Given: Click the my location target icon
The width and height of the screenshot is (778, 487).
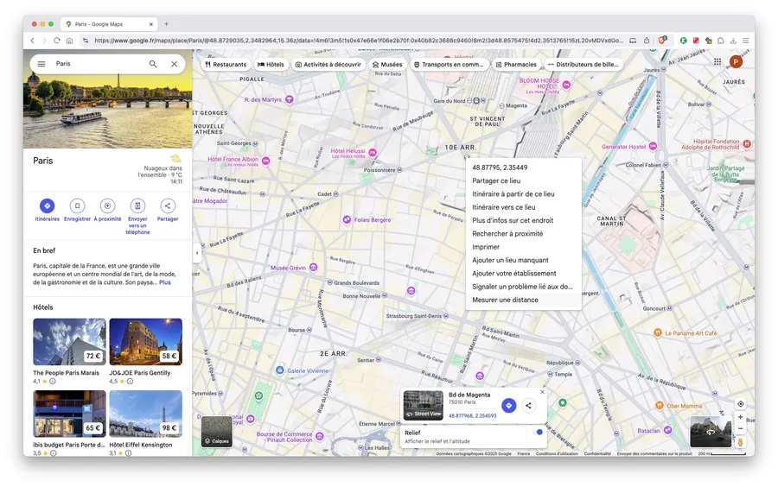Looking at the screenshot, I should click(740, 404).
